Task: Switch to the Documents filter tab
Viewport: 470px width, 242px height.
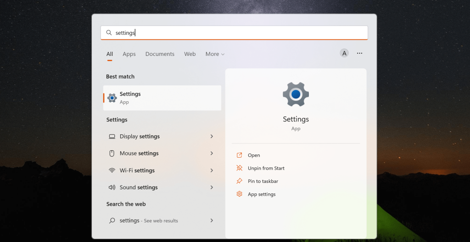Action: [160, 54]
